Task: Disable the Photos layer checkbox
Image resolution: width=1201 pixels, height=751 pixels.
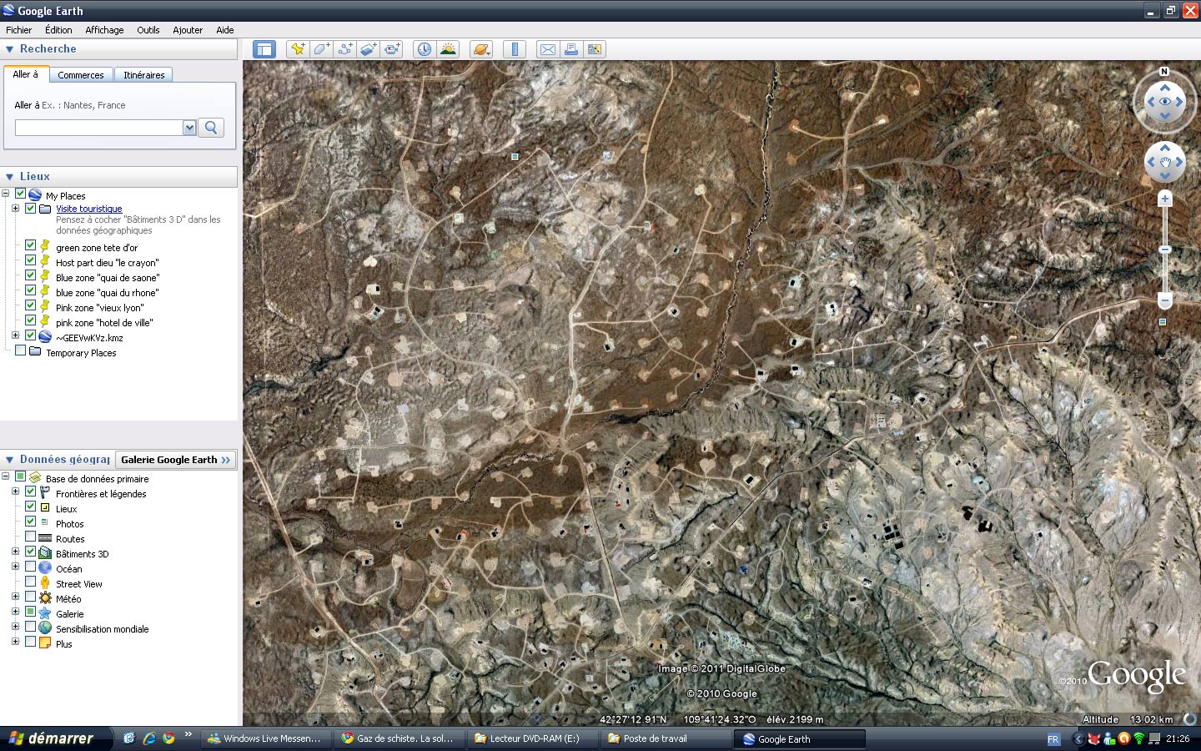Action: (30, 522)
